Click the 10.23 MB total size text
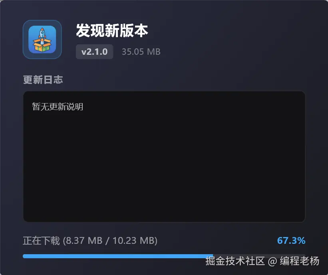Screen dimensions: 328x275 click(x=133, y=241)
